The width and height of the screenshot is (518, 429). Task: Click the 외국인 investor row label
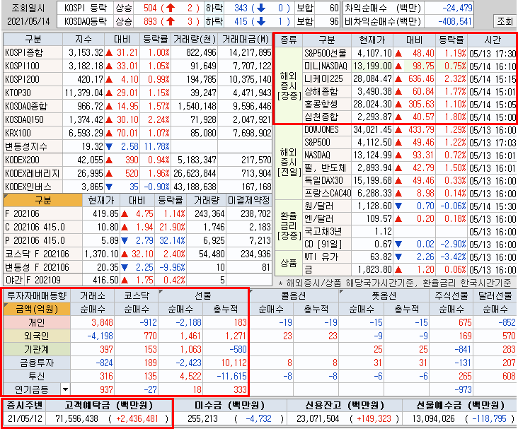[37, 336]
